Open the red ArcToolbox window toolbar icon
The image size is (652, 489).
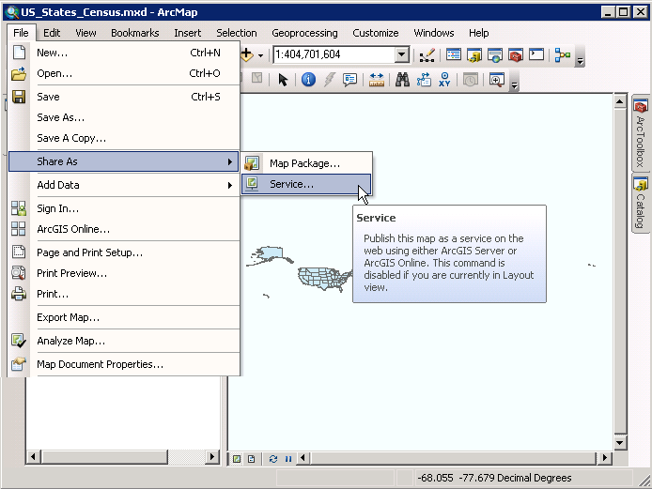pyautogui.click(x=516, y=54)
